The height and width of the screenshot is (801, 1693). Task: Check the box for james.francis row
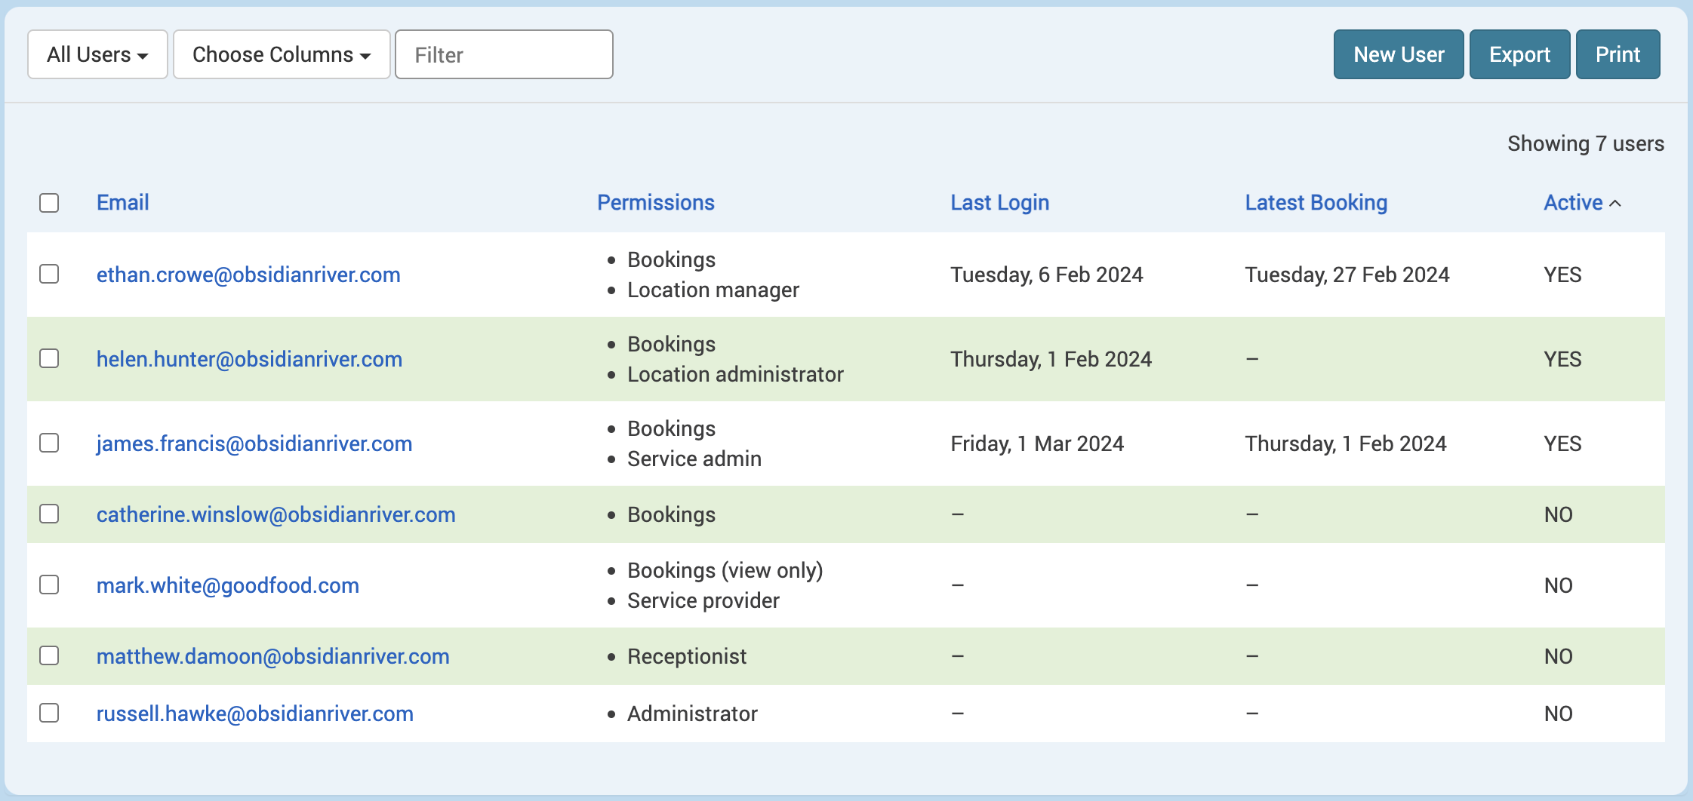(x=49, y=443)
